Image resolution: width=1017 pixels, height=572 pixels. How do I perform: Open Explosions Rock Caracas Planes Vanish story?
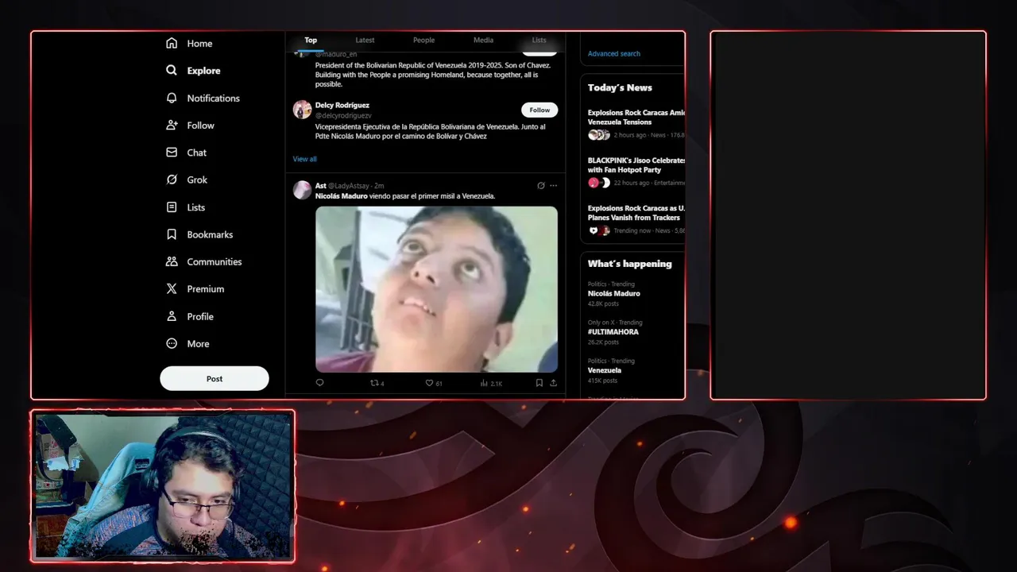[x=636, y=213]
